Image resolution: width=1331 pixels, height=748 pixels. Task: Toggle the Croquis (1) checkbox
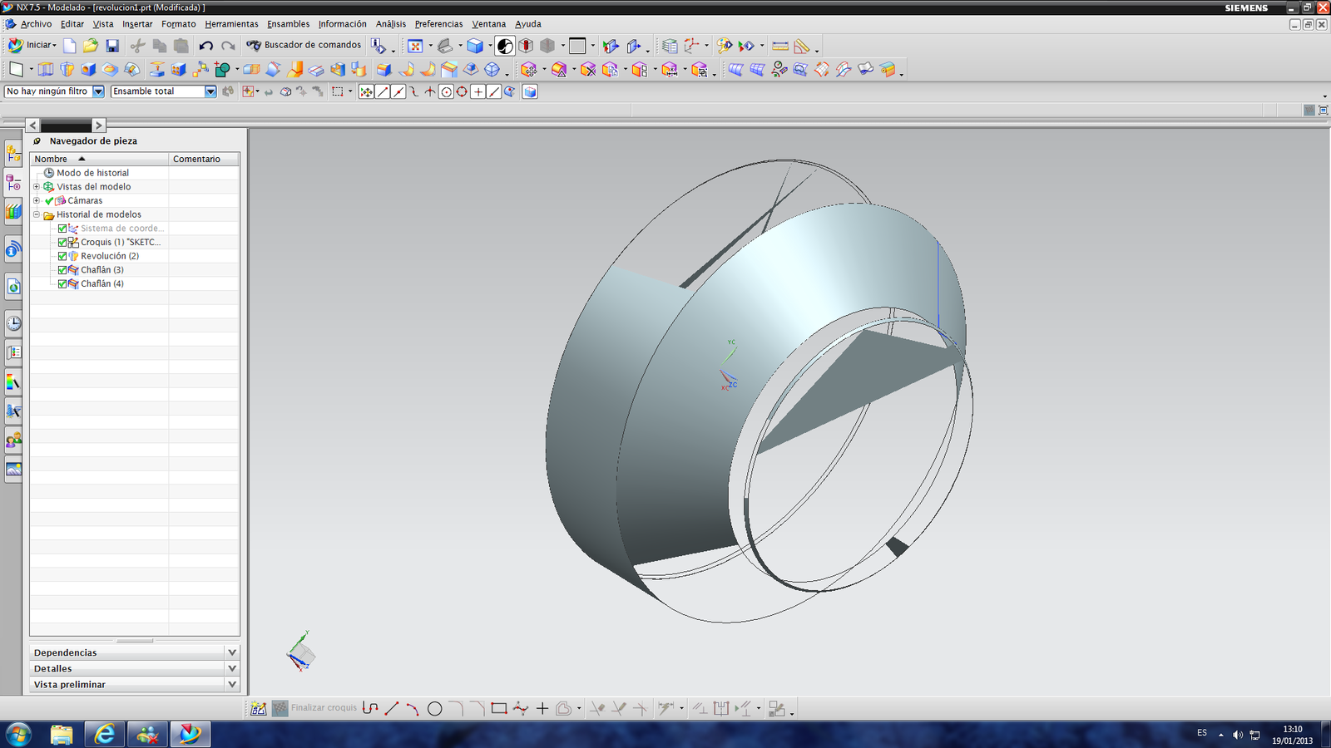point(62,243)
